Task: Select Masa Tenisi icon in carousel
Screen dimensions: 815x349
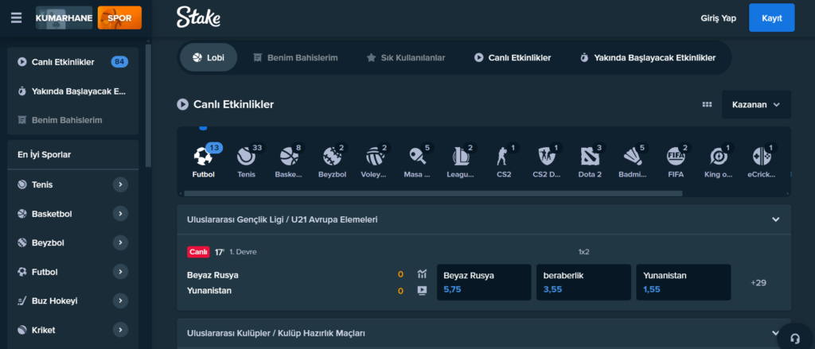Action: tap(418, 161)
